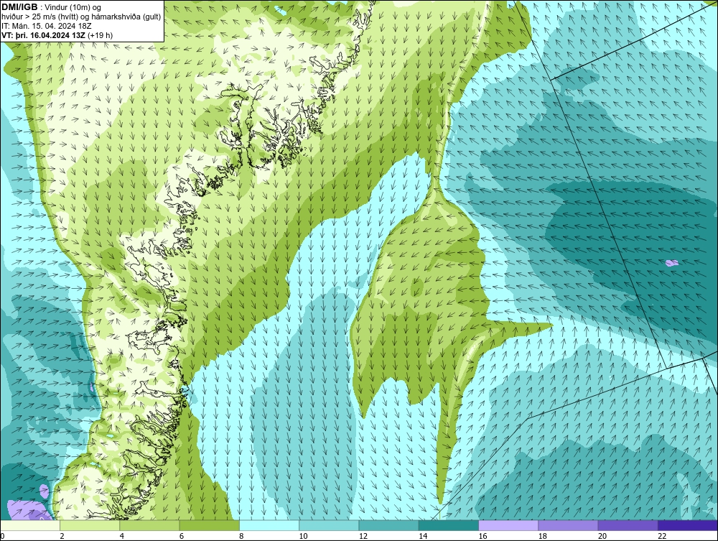Click the 8–10 m/s light cyan swatch

(269, 525)
